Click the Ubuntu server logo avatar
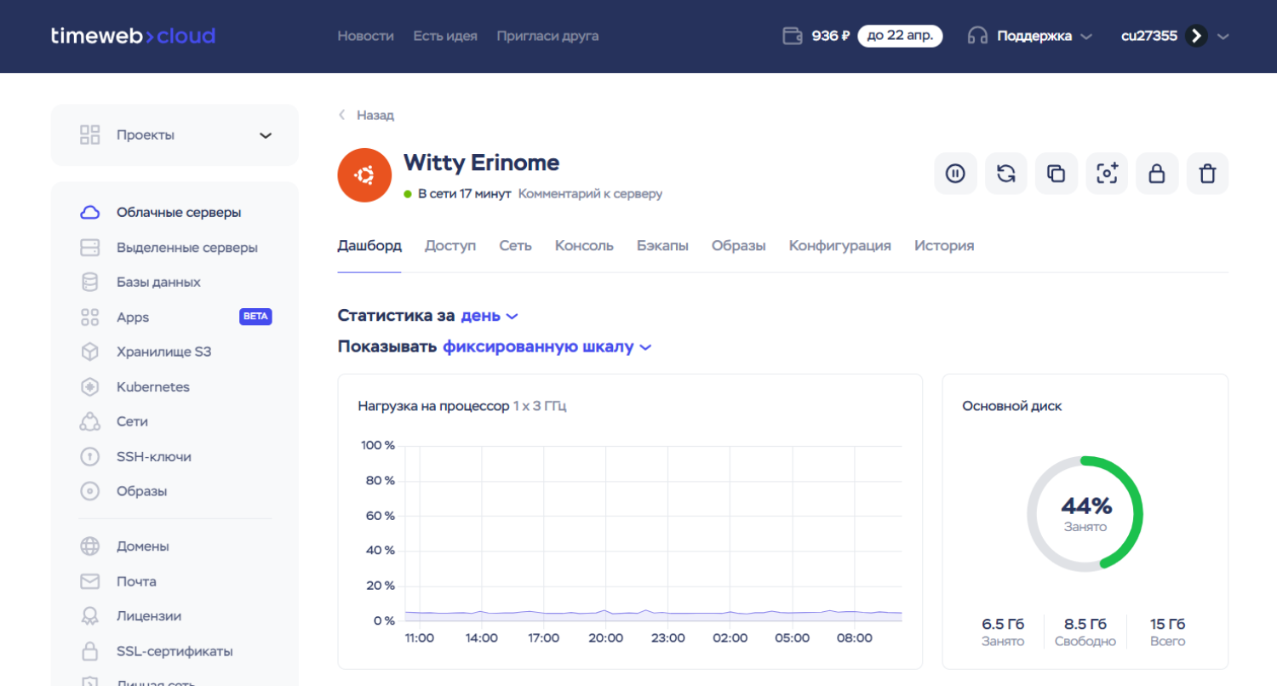Screen dimensions: 1277x686 coord(364,175)
